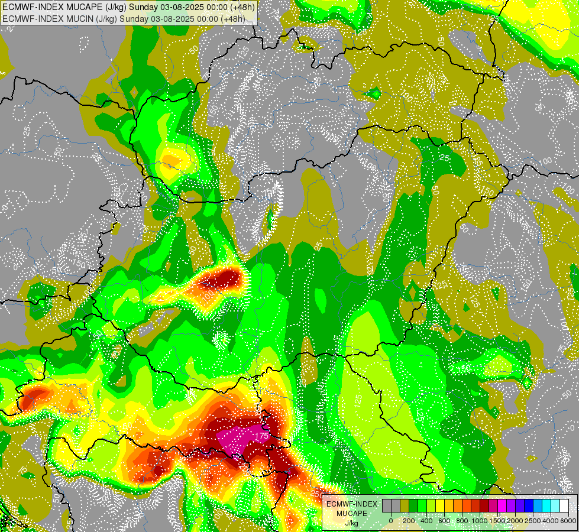Click the purple legend swatch
Screen dimensions: 579x532
click(x=511, y=505)
